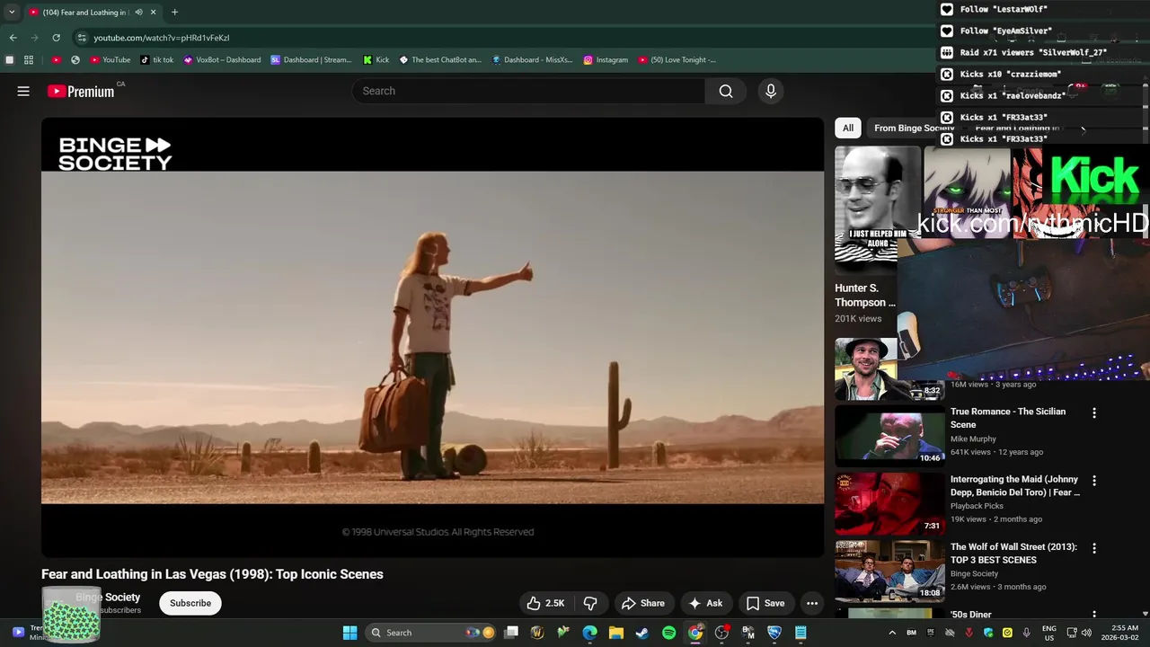The height and width of the screenshot is (647, 1150).
Task: Mute the tab via speaker icon
Action: [138, 13]
